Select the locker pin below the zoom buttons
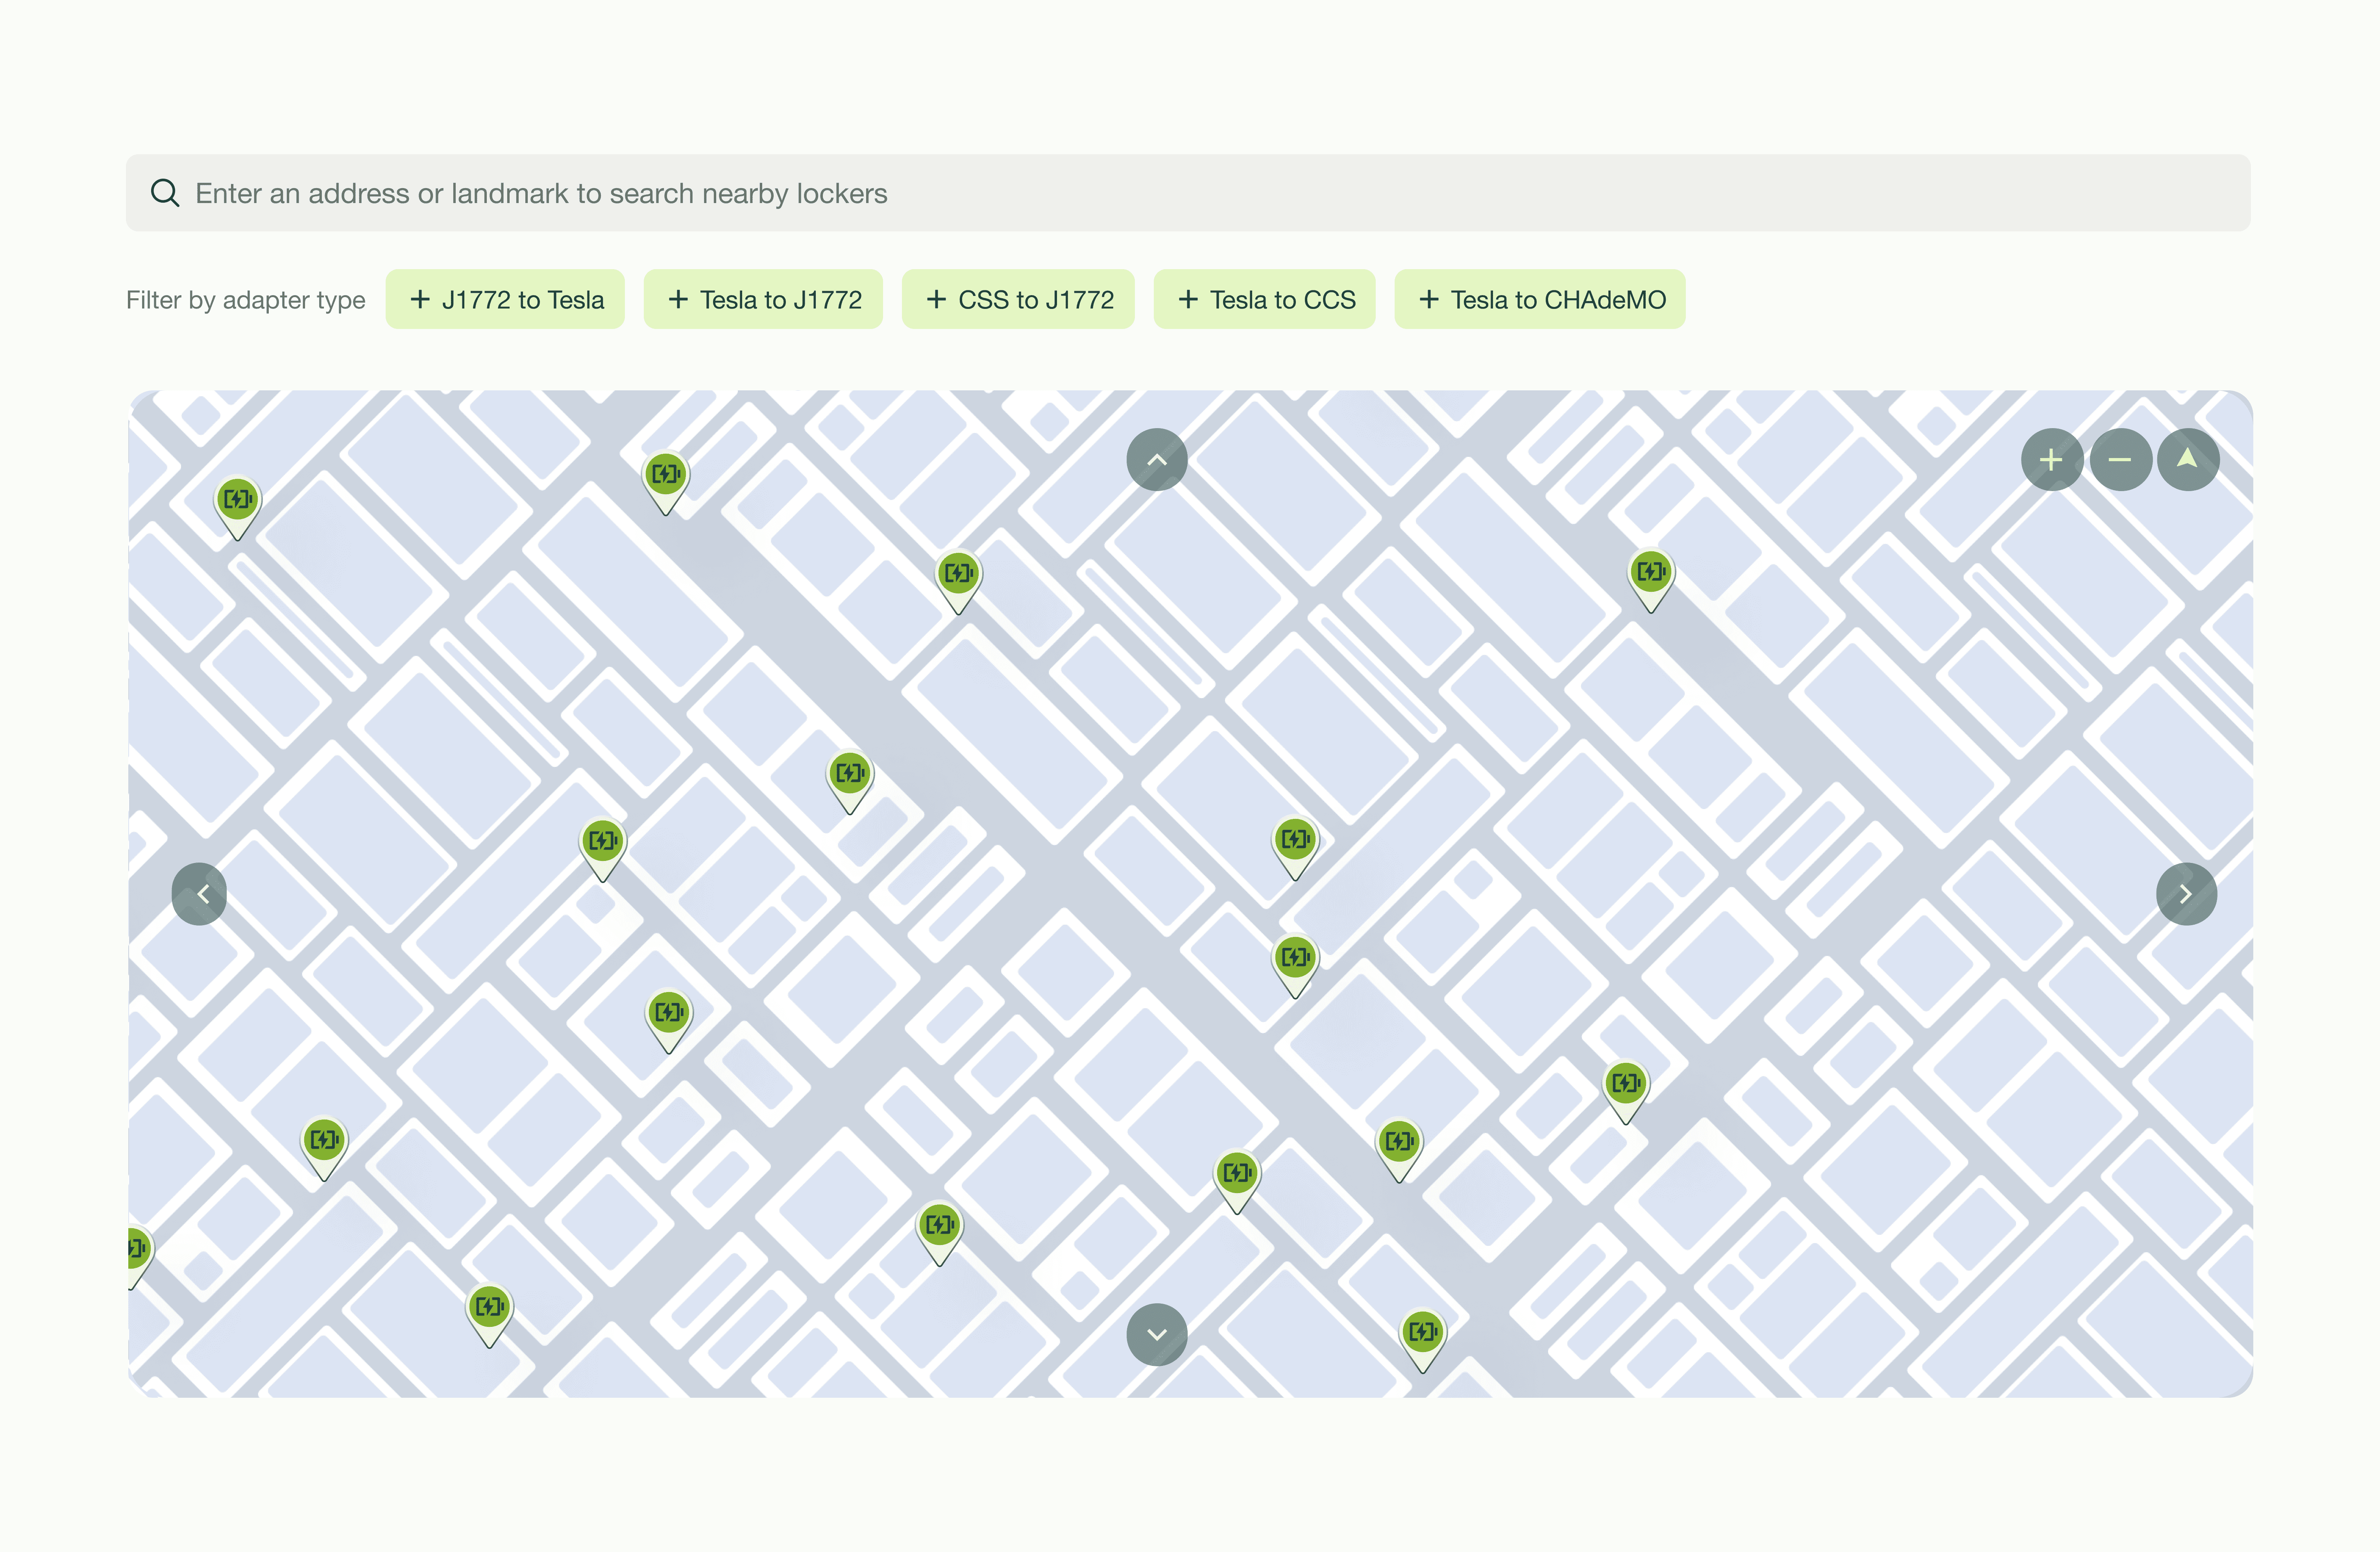 tap(1651, 572)
